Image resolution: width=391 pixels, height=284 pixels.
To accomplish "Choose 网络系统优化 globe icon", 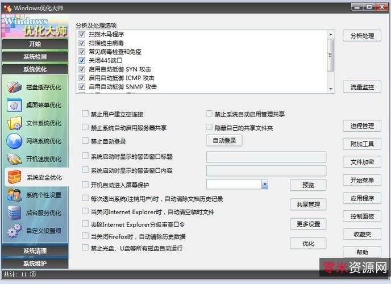I will click(x=14, y=141).
